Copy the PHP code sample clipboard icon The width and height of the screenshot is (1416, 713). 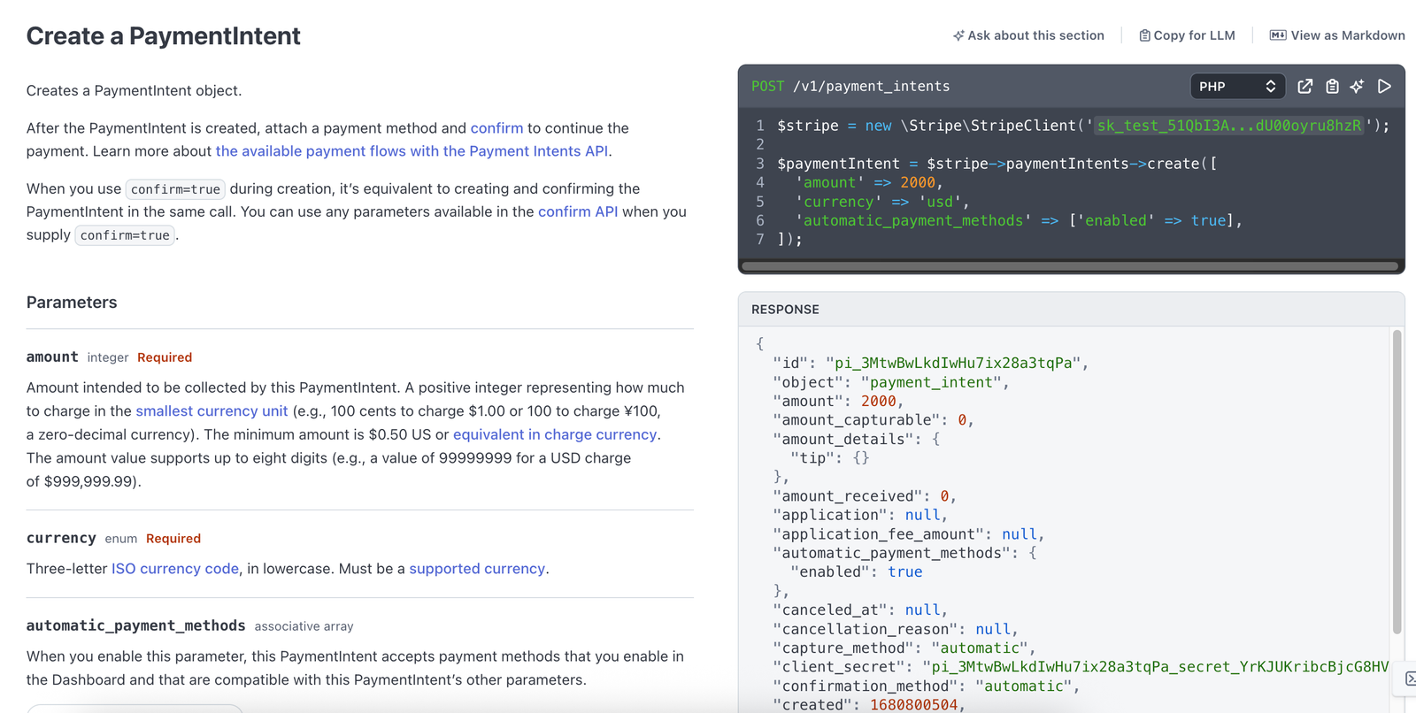tap(1332, 86)
